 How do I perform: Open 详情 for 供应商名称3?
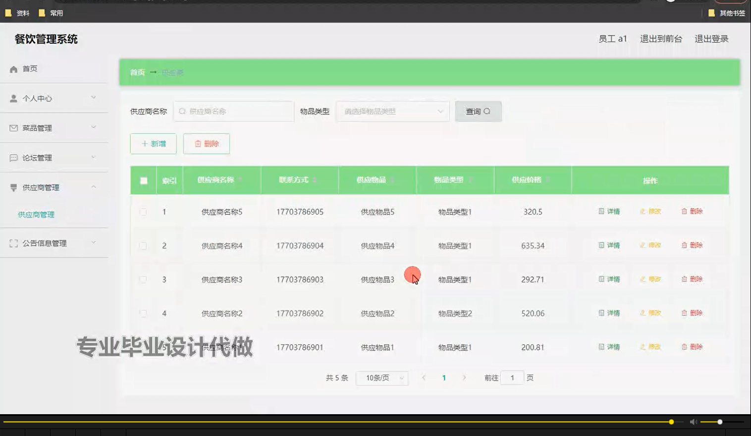pos(609,279)
